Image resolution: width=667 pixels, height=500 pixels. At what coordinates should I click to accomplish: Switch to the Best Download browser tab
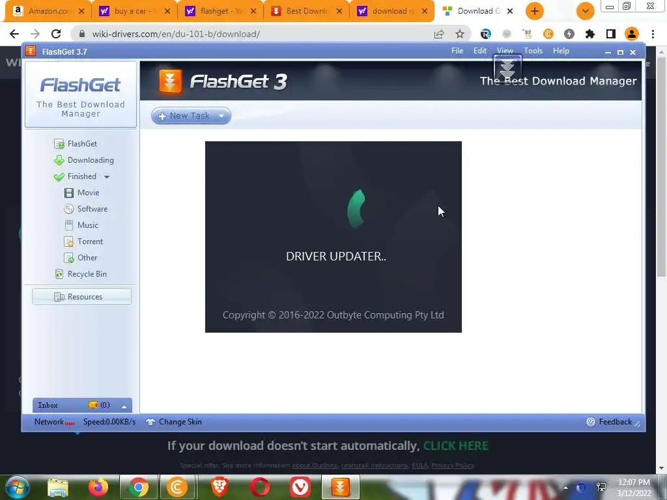click(x=306, y=11)
